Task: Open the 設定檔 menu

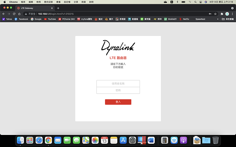Action: tap(67, 2)
